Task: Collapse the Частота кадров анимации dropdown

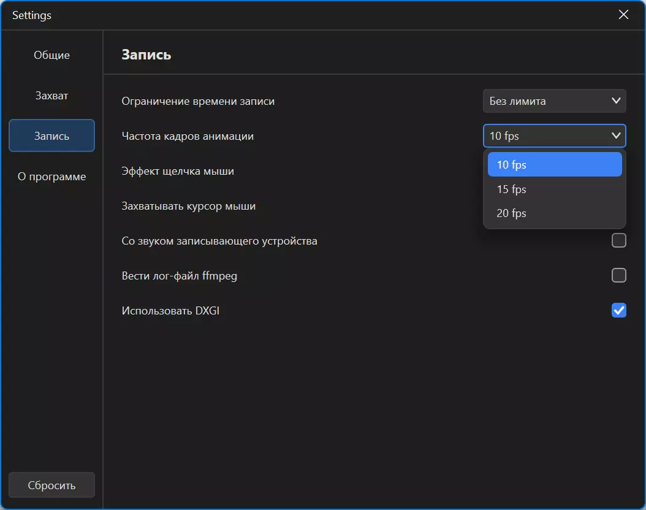Action: coord(554,136)
